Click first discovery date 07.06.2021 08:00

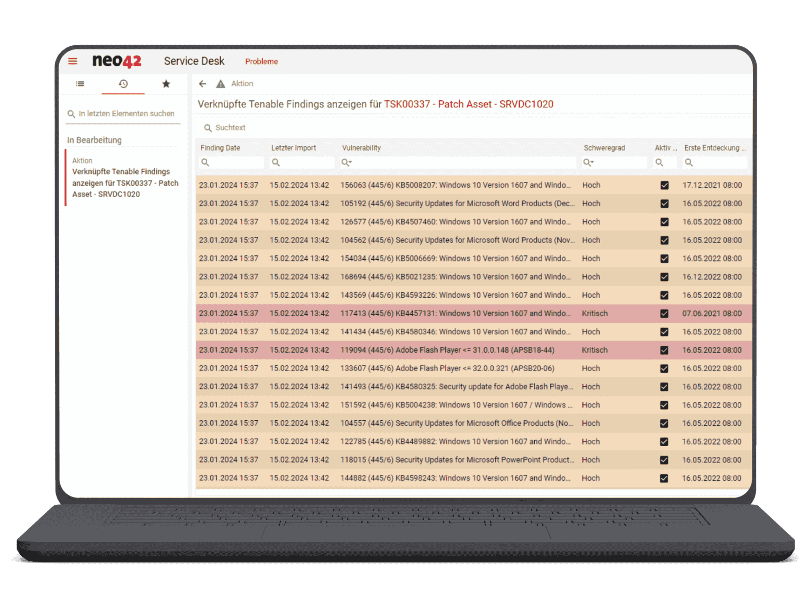(712, 313)
